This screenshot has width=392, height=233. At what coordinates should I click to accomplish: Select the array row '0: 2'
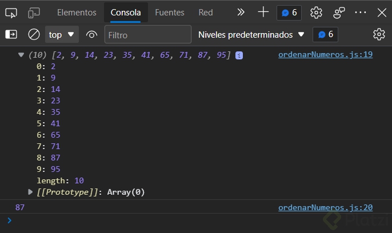pyautogui.click(x=46, y=66)
